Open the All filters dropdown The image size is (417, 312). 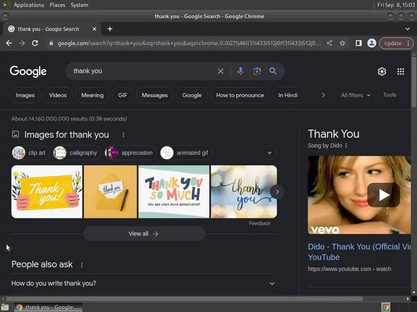coord(355,95)
